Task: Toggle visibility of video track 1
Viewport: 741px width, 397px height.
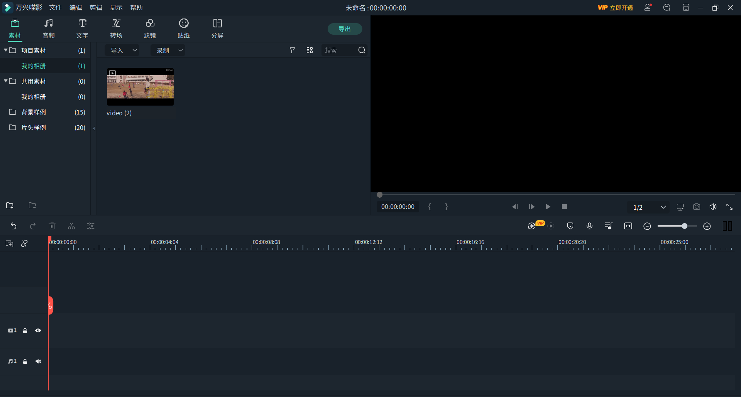Action: pyautogui.click(x=38, y=331)
